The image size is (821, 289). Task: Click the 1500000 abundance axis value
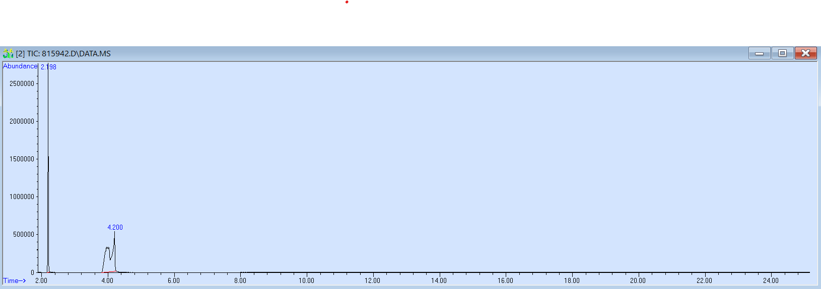click(22, 159)
